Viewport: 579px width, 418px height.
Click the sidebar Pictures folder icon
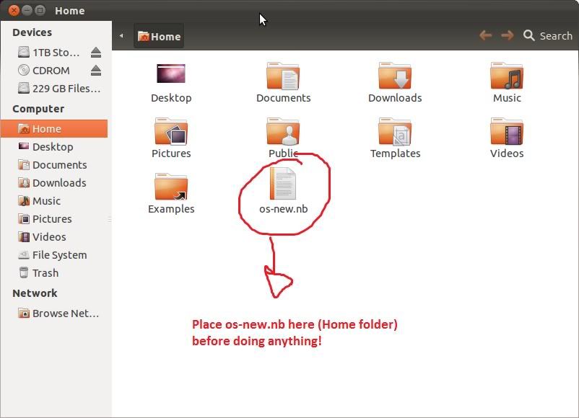[x=24, y=219]
